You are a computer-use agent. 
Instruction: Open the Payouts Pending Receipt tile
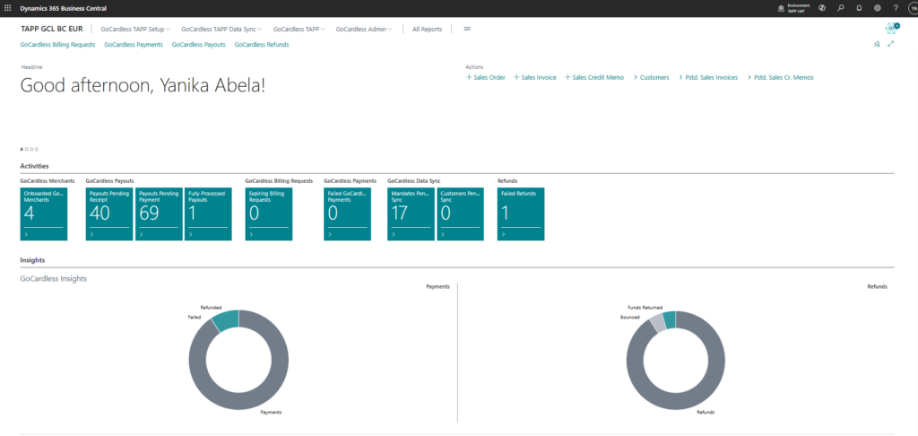109,214
